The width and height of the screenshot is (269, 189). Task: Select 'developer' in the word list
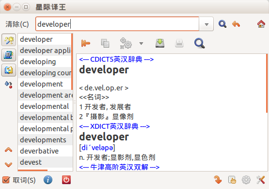click(x=45, y=39)
